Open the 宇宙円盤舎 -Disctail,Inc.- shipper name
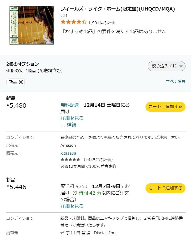This screenshot has width=191, height=236. [x=92, y=233]
